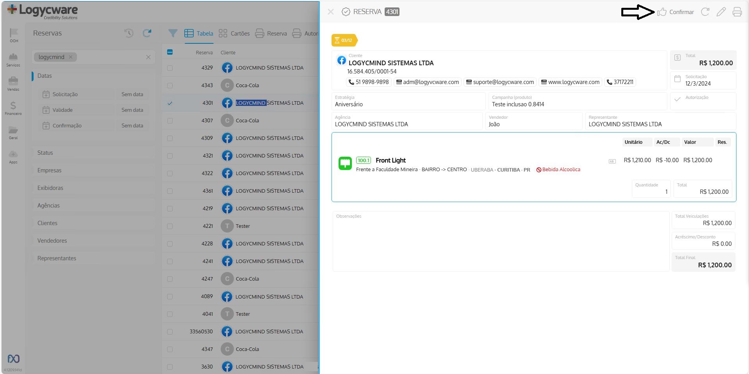Click the printer icon in reservation header
749x374 pixels.
737,12
